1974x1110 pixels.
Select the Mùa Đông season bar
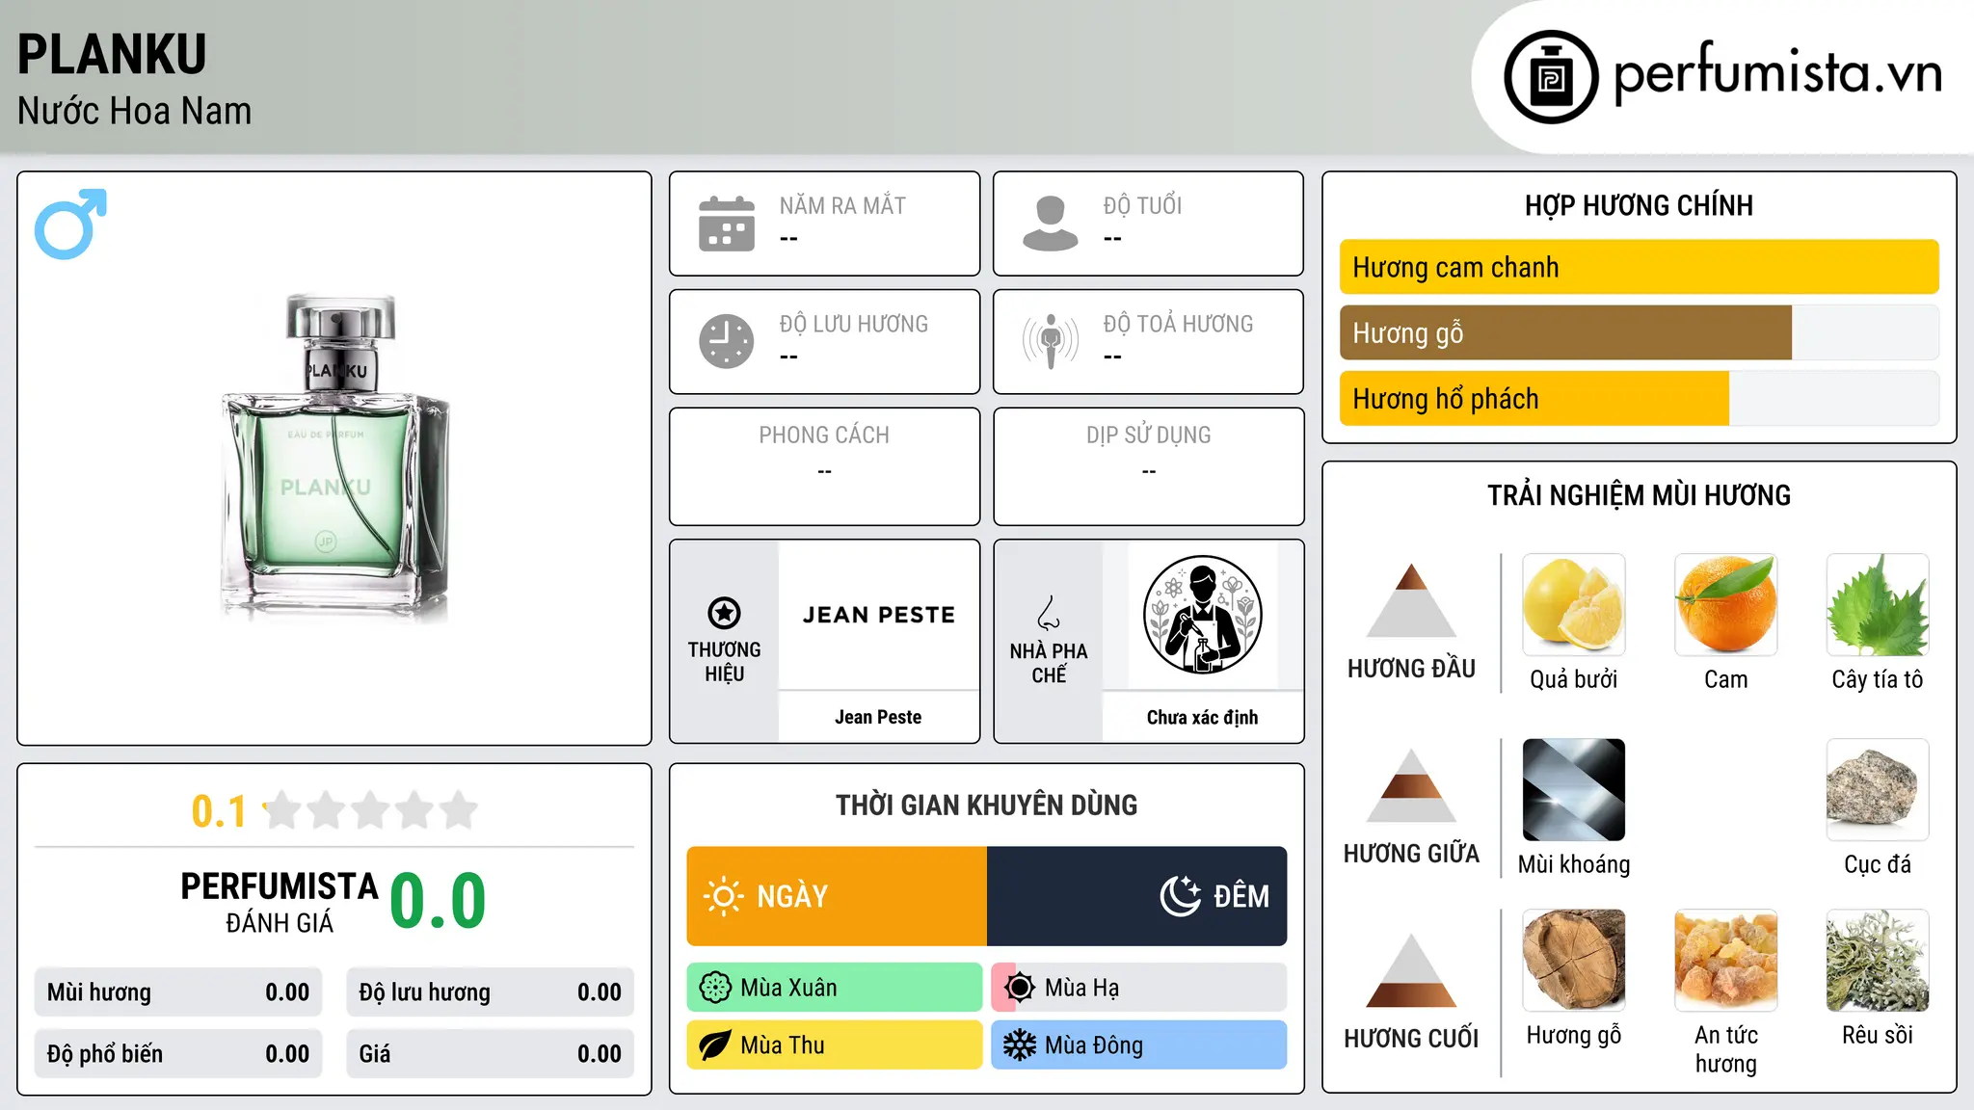tap(1139, 1045)
